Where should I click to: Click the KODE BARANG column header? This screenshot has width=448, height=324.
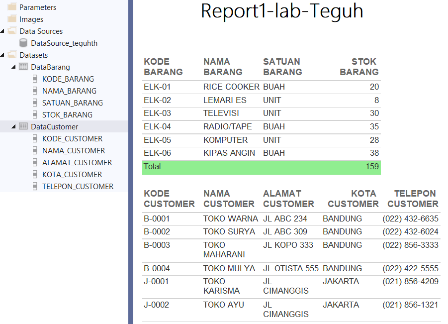click(x=163, y=67)
